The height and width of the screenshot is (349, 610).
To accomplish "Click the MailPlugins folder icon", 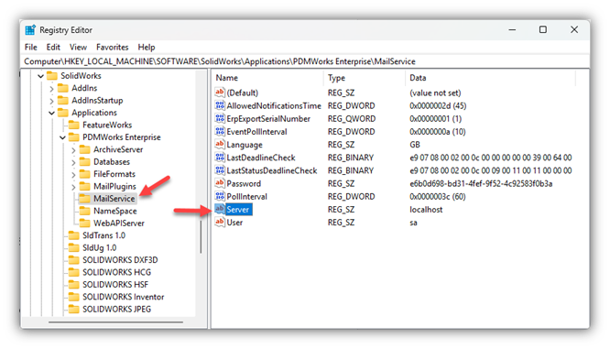I will 85,186.
